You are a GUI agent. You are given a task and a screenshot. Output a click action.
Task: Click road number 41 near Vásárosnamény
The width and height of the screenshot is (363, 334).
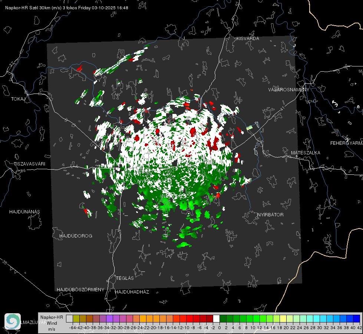282,108
